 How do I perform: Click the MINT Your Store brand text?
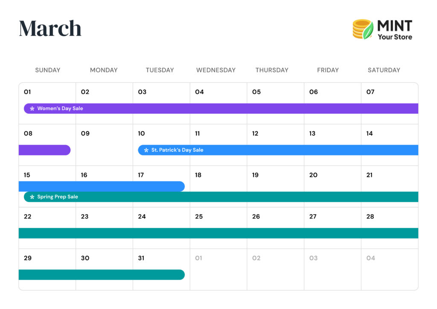tap(394, 30)
